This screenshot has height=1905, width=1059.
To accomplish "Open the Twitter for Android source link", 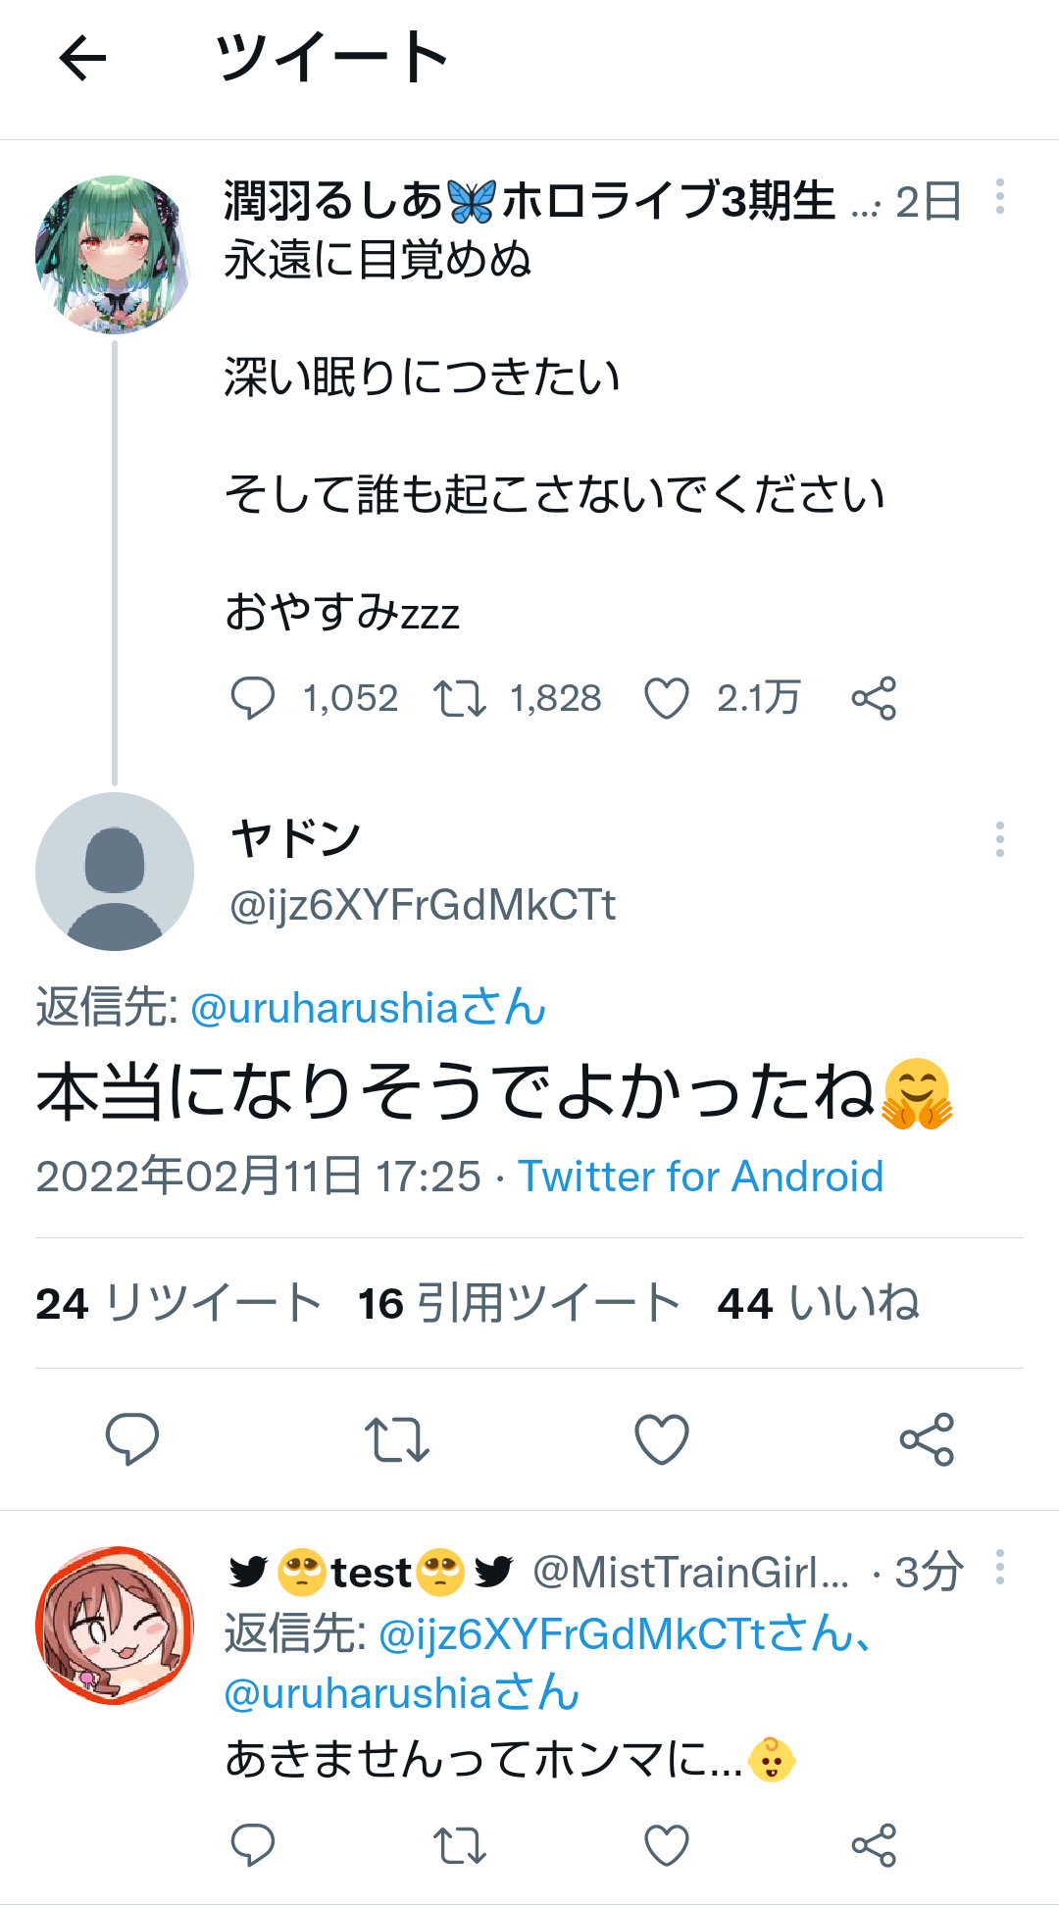I will tap(700, 1177).
